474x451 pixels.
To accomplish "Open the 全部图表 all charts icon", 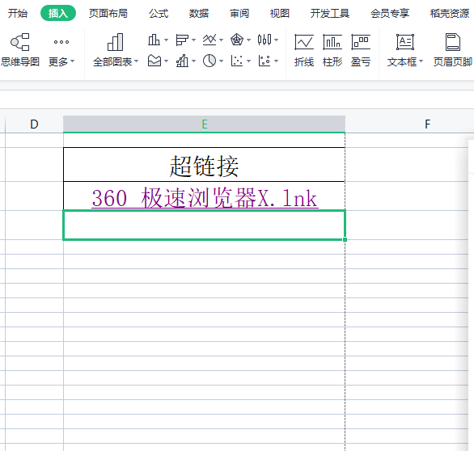I will [115, 42].
